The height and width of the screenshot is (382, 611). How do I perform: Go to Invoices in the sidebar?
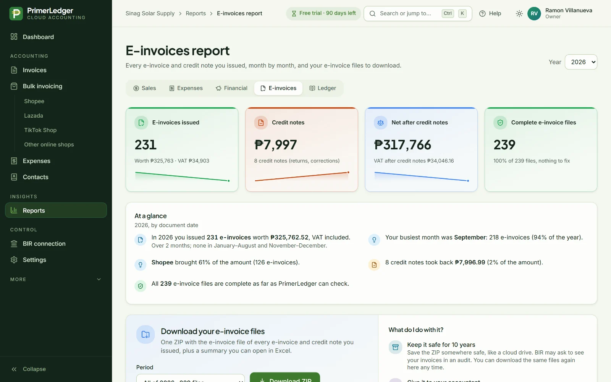pos(56,70)
